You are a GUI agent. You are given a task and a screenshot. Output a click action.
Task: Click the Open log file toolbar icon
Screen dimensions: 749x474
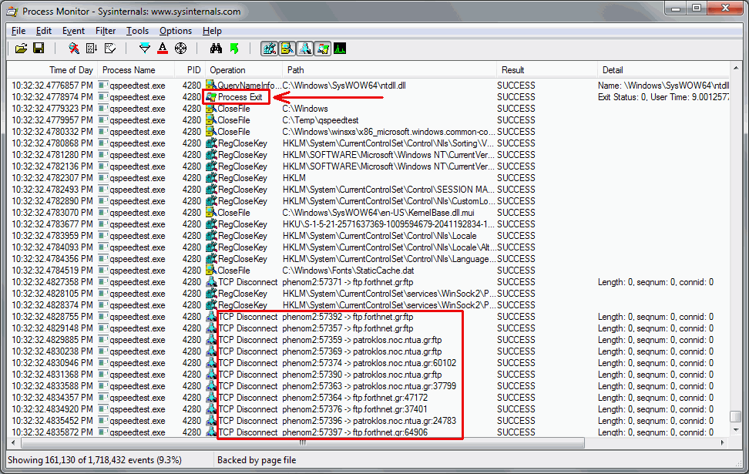(21, 49)
